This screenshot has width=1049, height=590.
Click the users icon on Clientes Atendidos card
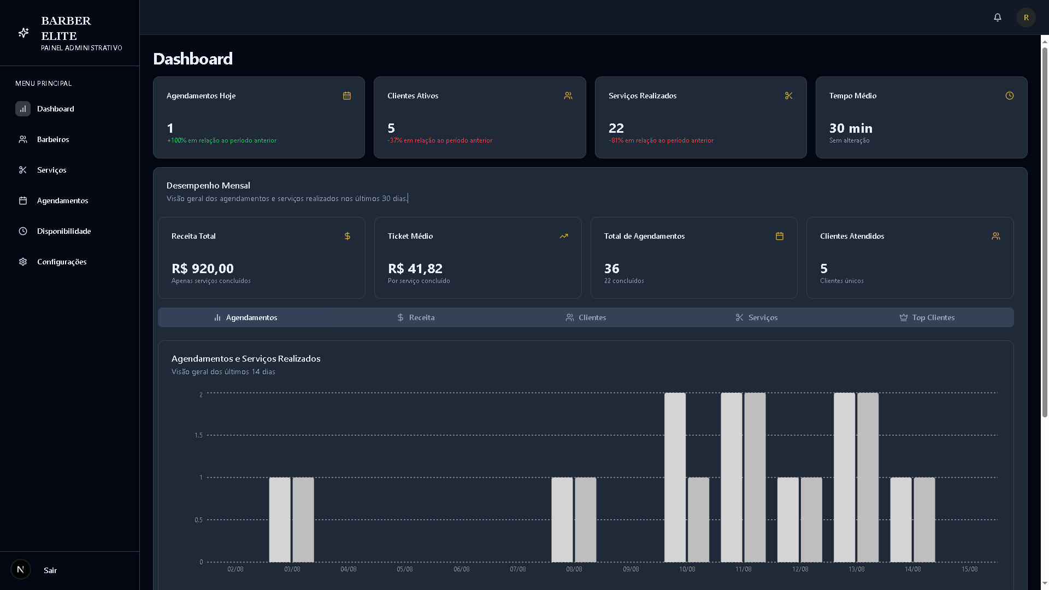995,236
